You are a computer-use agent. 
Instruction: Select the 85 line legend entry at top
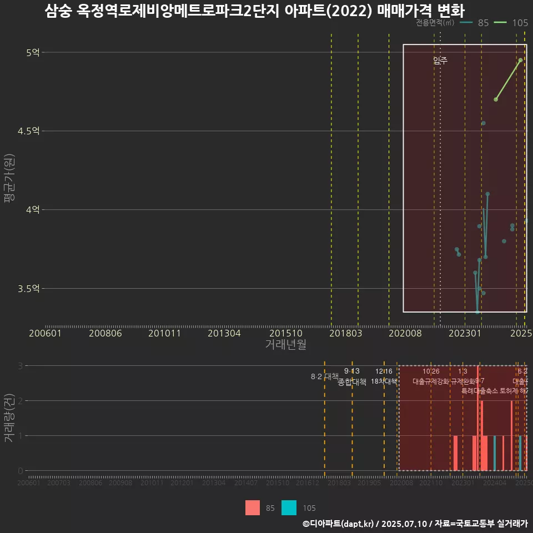[x=474, y=23]
